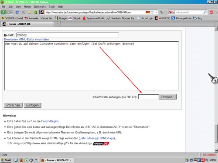Click the scrollbar down arrow
The height and width of the screenshot is (163, 218).
216,150
